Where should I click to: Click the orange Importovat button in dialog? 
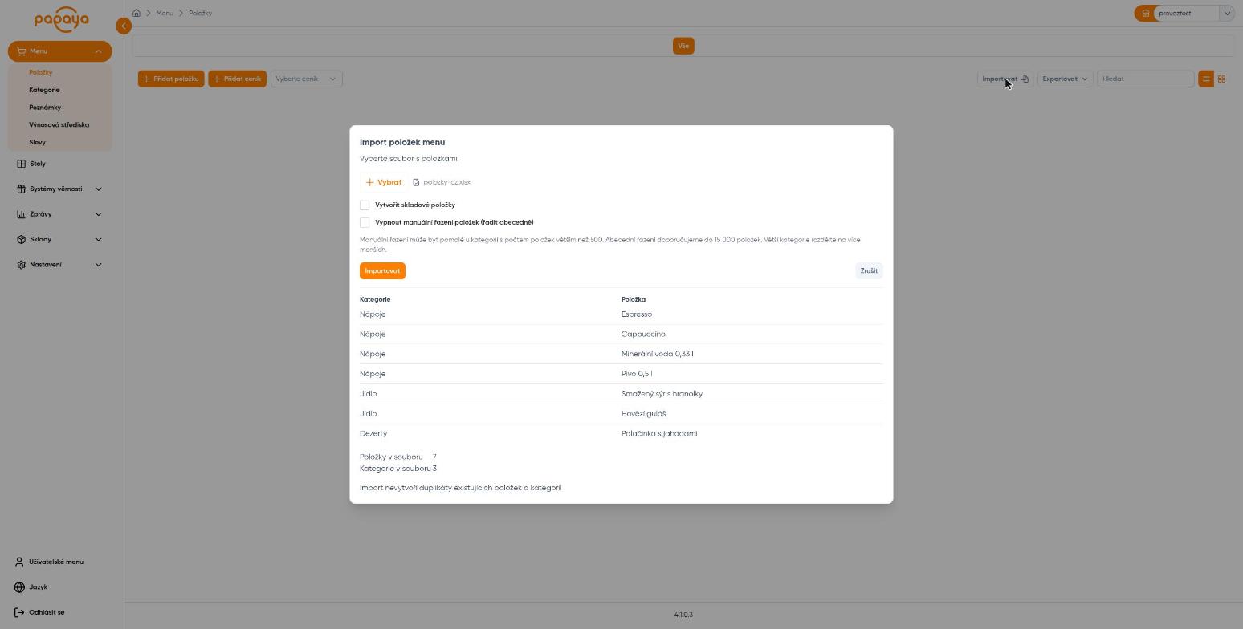[382, 271]
